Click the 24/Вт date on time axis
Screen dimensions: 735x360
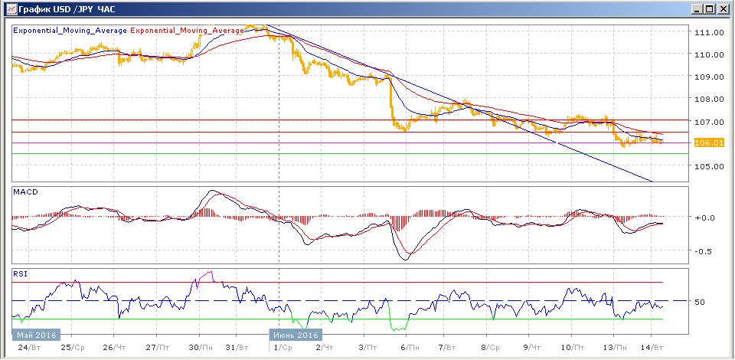coord(28,347)
